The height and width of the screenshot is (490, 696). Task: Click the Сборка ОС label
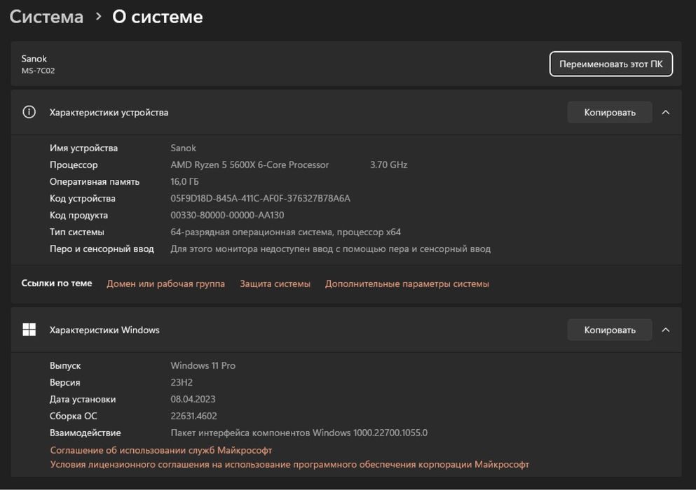click(x=73, y=416)
